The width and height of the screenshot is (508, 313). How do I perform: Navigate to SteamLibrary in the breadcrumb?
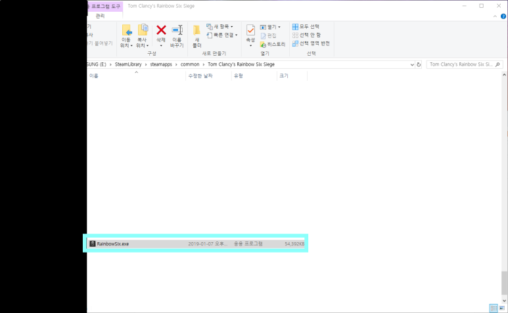[128, 64]
